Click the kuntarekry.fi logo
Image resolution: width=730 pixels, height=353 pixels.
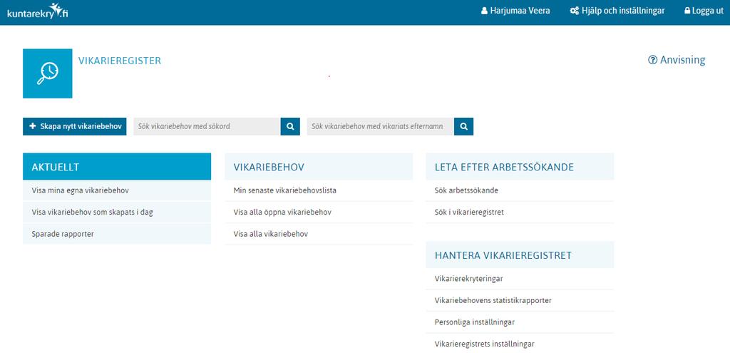click(x=38, y=11)
